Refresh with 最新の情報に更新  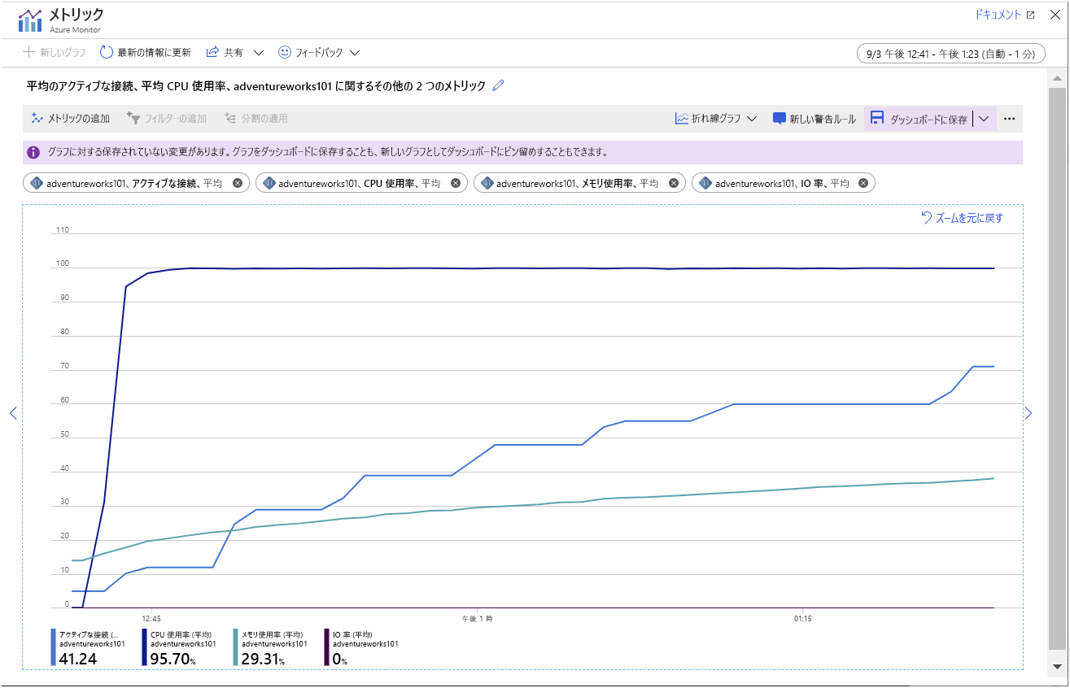pos(146,52)
